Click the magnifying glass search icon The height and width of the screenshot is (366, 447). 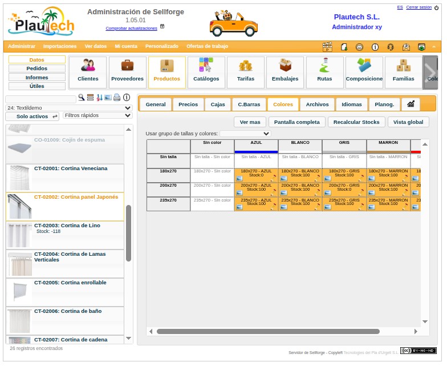click(x=82, y=97)
